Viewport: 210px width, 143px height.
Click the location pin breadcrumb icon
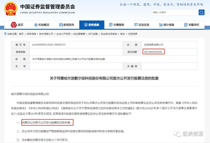[5, 34]
